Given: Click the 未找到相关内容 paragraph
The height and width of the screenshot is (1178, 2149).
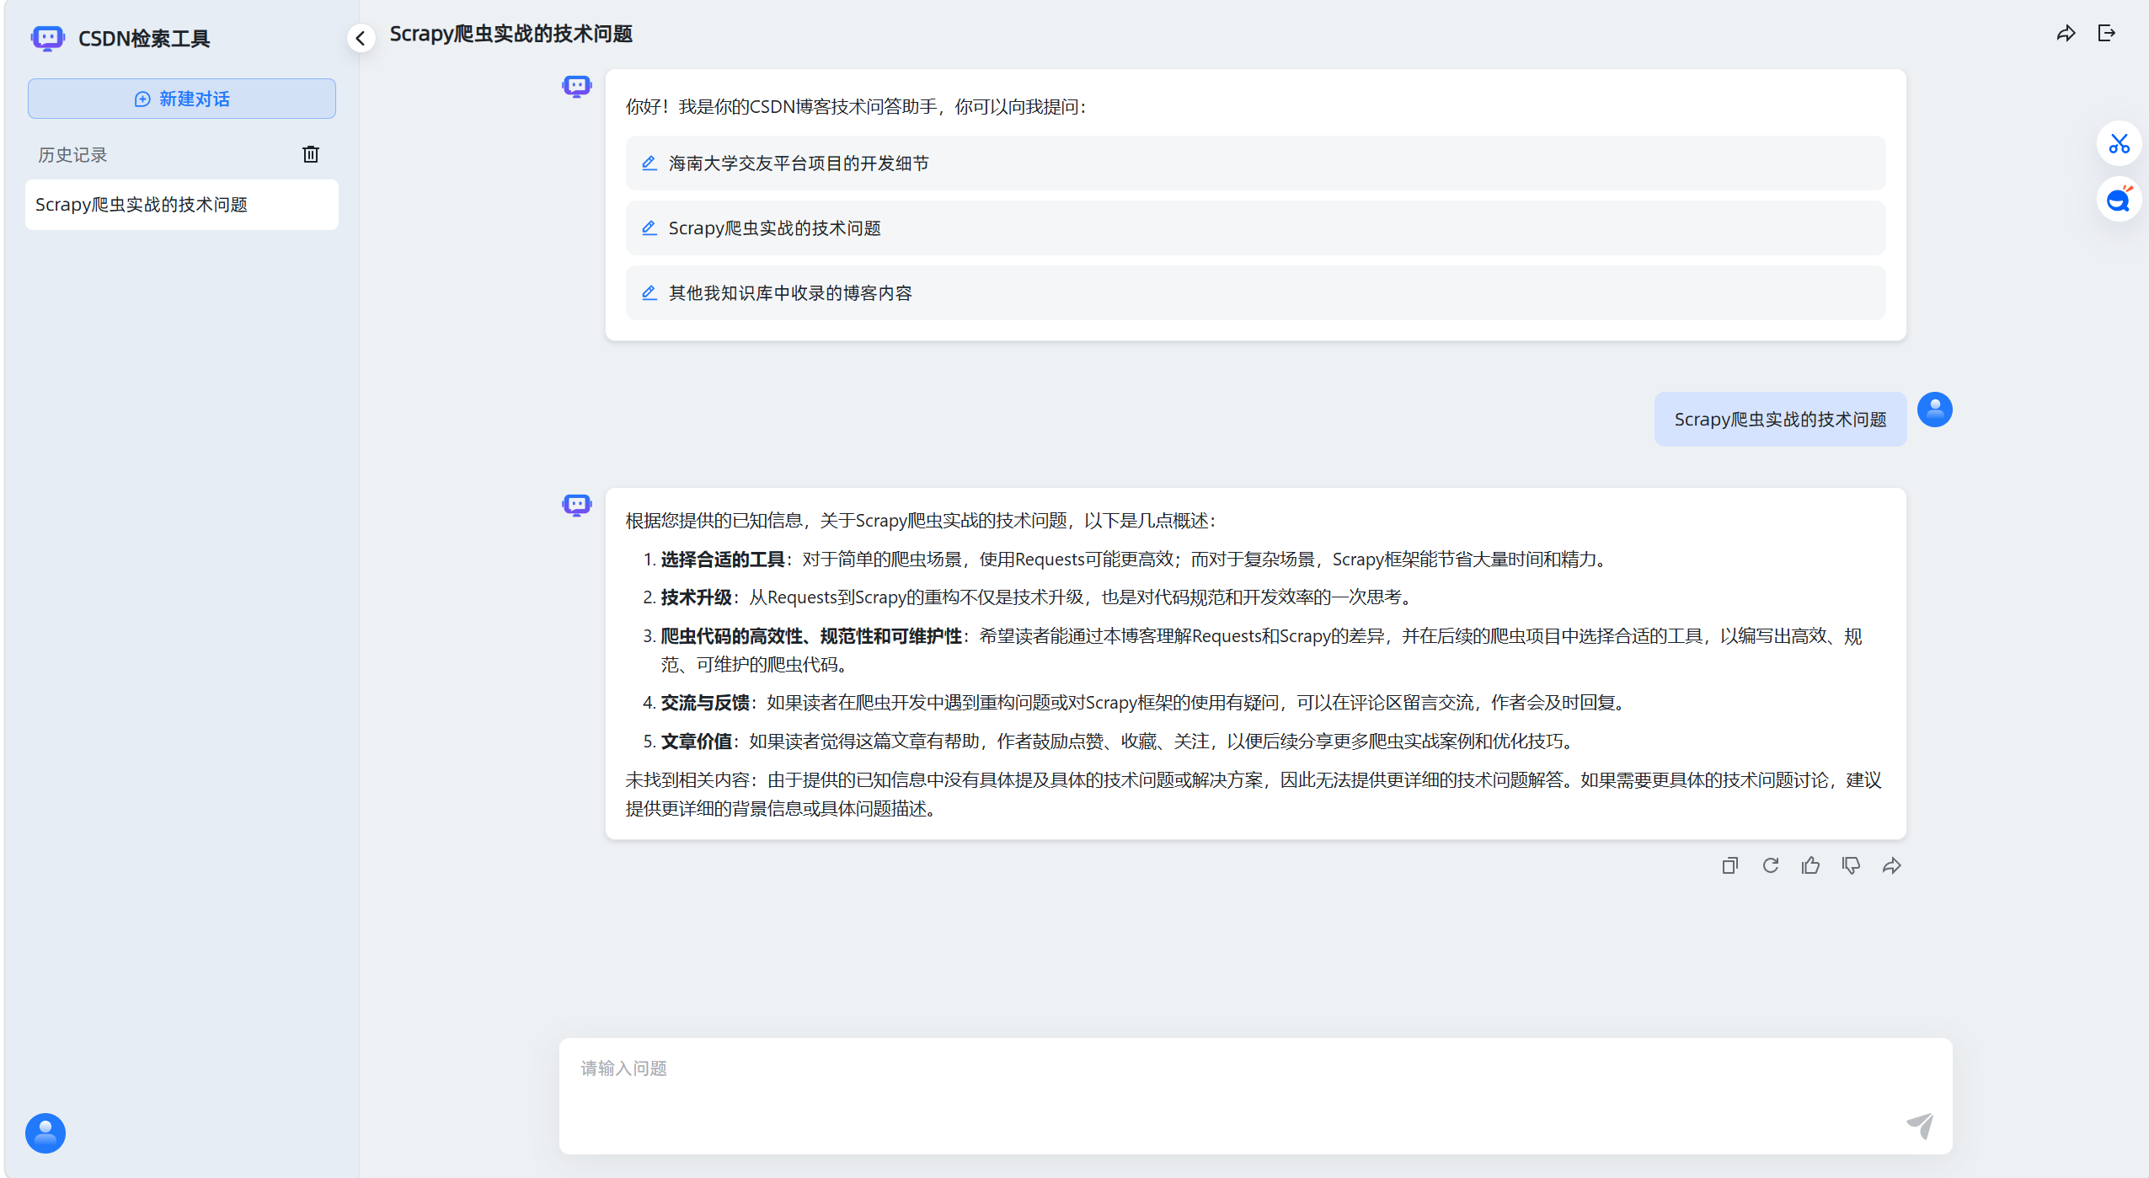Looking at the screenshot, I should [x=1254, y=794].
